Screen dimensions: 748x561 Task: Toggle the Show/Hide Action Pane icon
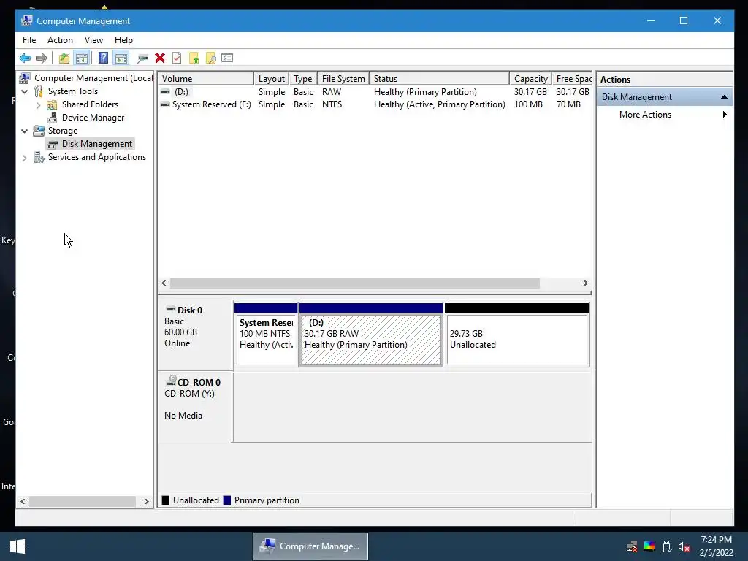121,58
